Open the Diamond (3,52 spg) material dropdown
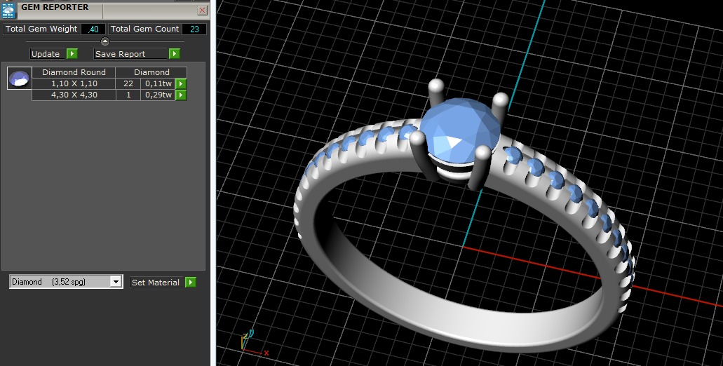Screen dimensions: 723x366 point(66,282)
